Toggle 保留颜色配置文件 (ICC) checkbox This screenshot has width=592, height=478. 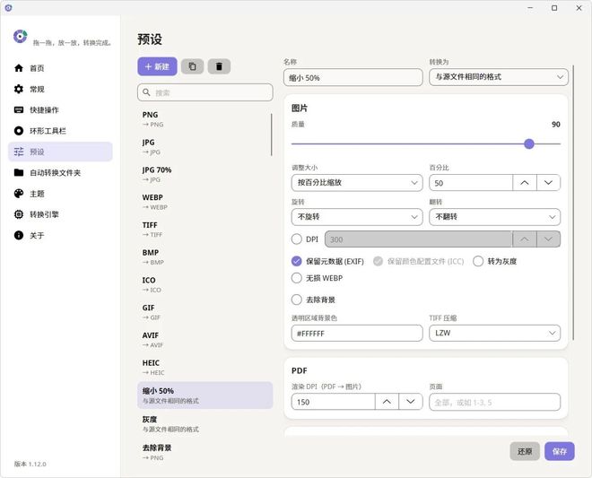point(378,261)
